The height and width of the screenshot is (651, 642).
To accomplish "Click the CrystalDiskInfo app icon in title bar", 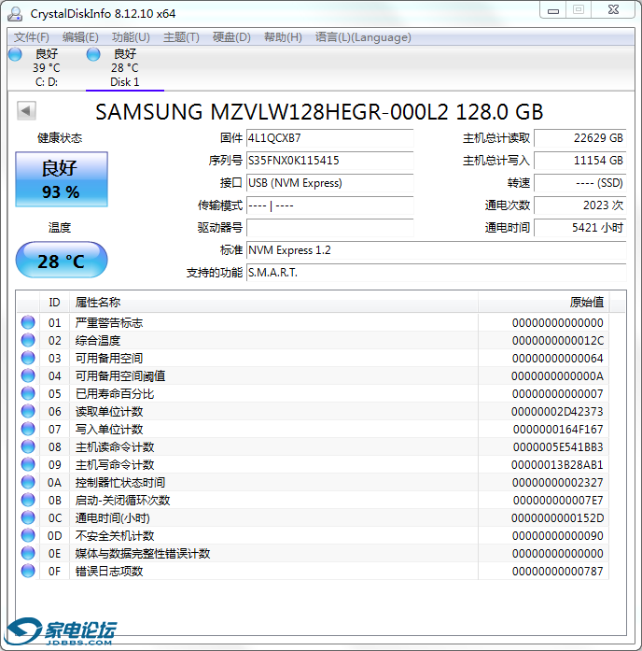I will pyautogui.click(x=15, y=14).
